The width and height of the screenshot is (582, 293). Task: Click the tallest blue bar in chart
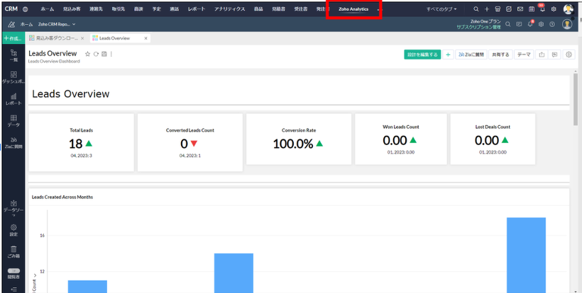pyautogui.click(x=526, y=255)
